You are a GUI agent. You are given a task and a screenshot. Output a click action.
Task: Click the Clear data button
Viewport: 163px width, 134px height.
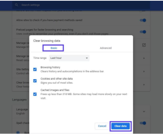click(121, 126)
